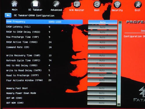This screenshot has height=109, width=145.
Task: Click Auto button for Four Activate Window
Action: point(102,80)
